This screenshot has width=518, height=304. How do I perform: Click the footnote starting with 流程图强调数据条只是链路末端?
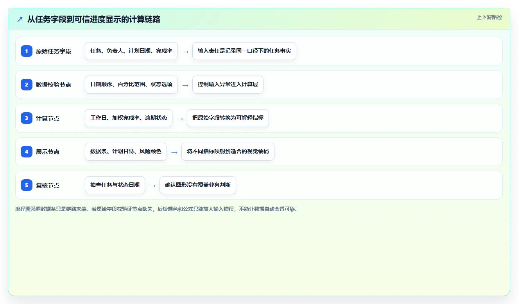[x=156, y=209]
